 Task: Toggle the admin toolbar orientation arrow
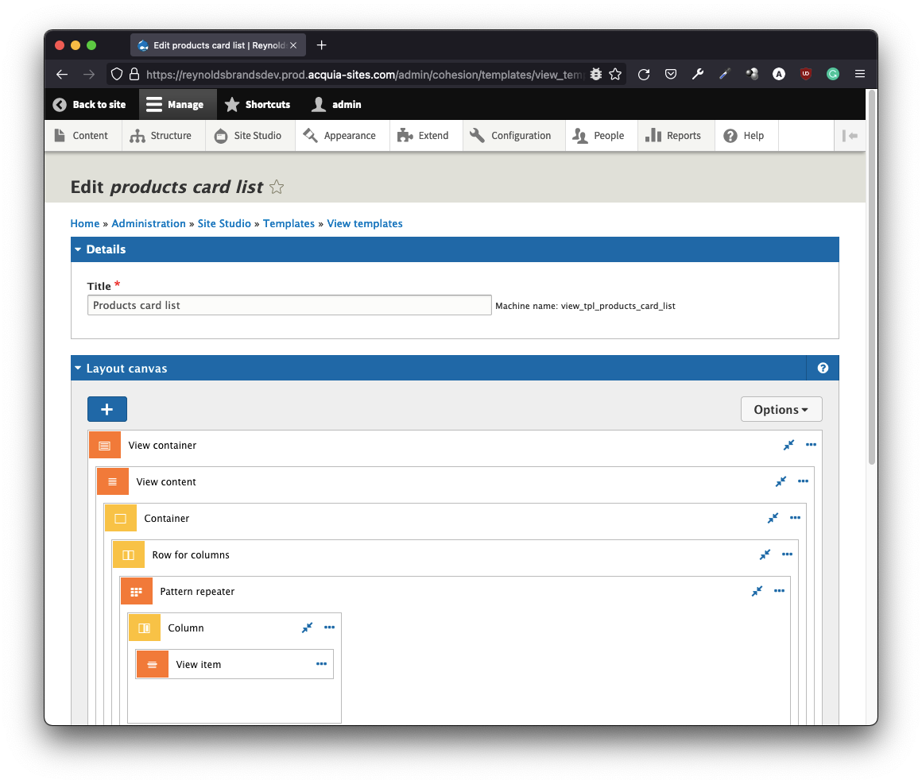pos(850,136)
